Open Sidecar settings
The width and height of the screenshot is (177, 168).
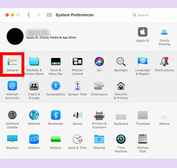point(34,142)
